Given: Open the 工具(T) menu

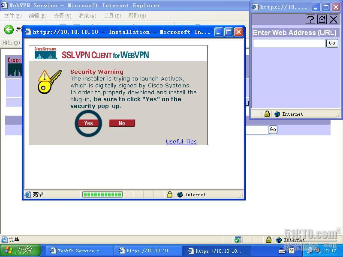Looking at the screenshot, I should pyautogui.click(x=112, y=16).
